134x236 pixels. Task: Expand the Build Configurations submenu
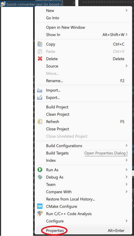[127, 146]
